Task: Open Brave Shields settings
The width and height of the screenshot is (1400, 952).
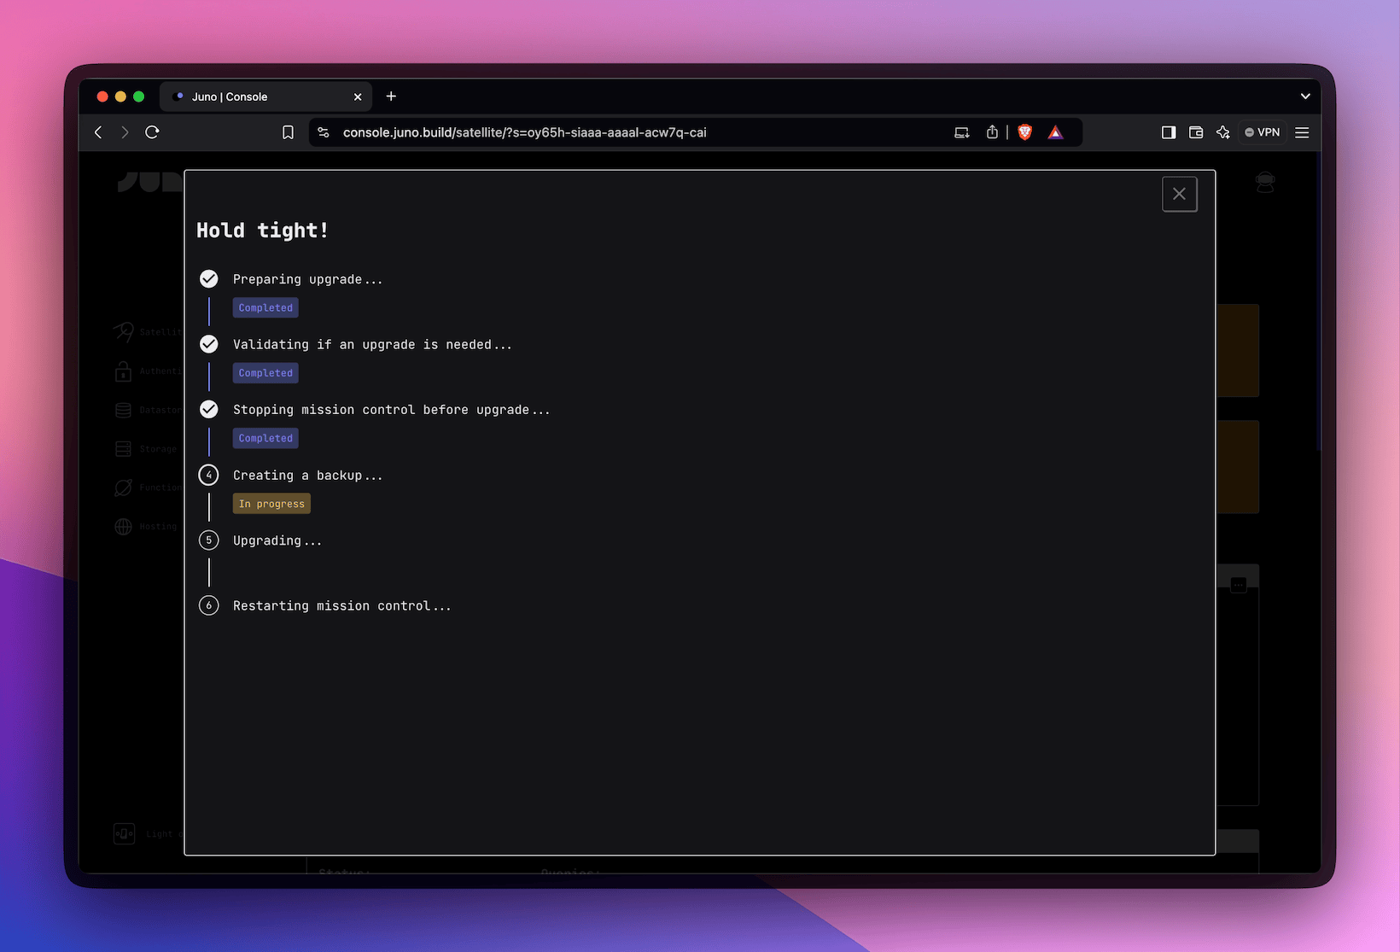Action: (1024, 132)
